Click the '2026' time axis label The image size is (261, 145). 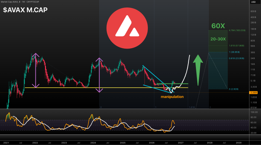pos(152,143)
